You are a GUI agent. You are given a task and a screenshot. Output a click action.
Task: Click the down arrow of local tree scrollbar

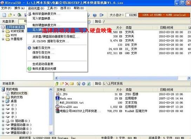point(51,133)
